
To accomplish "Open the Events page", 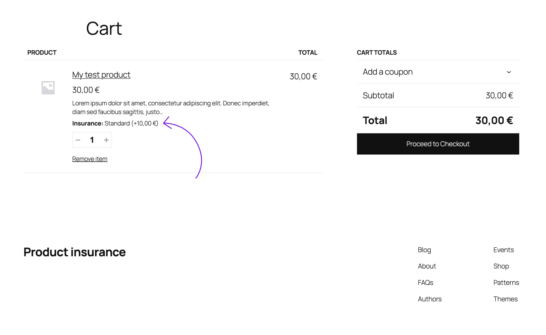I will (503, 250).
